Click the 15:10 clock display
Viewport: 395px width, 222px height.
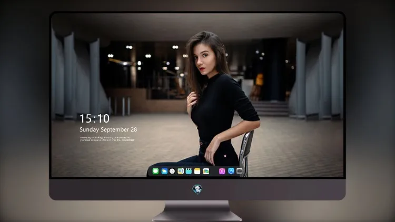coord(94,118)
